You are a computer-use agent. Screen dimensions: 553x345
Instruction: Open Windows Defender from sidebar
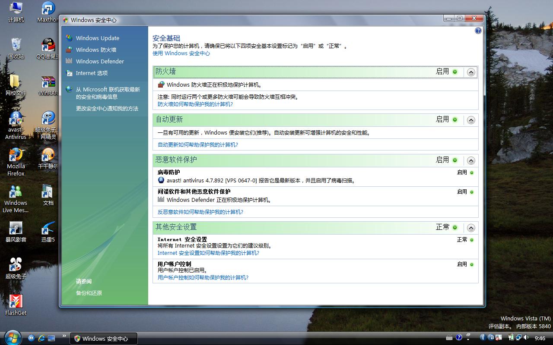pos(100,61)
